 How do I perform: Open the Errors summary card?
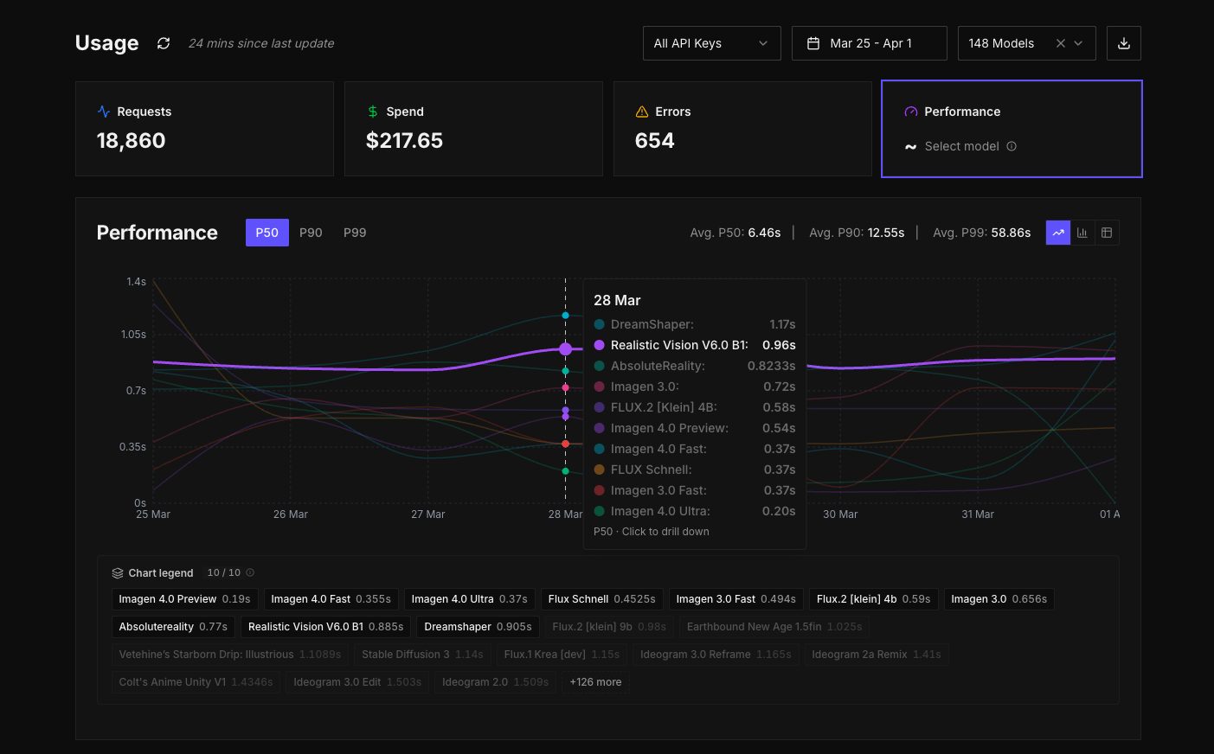coord(742,129)
